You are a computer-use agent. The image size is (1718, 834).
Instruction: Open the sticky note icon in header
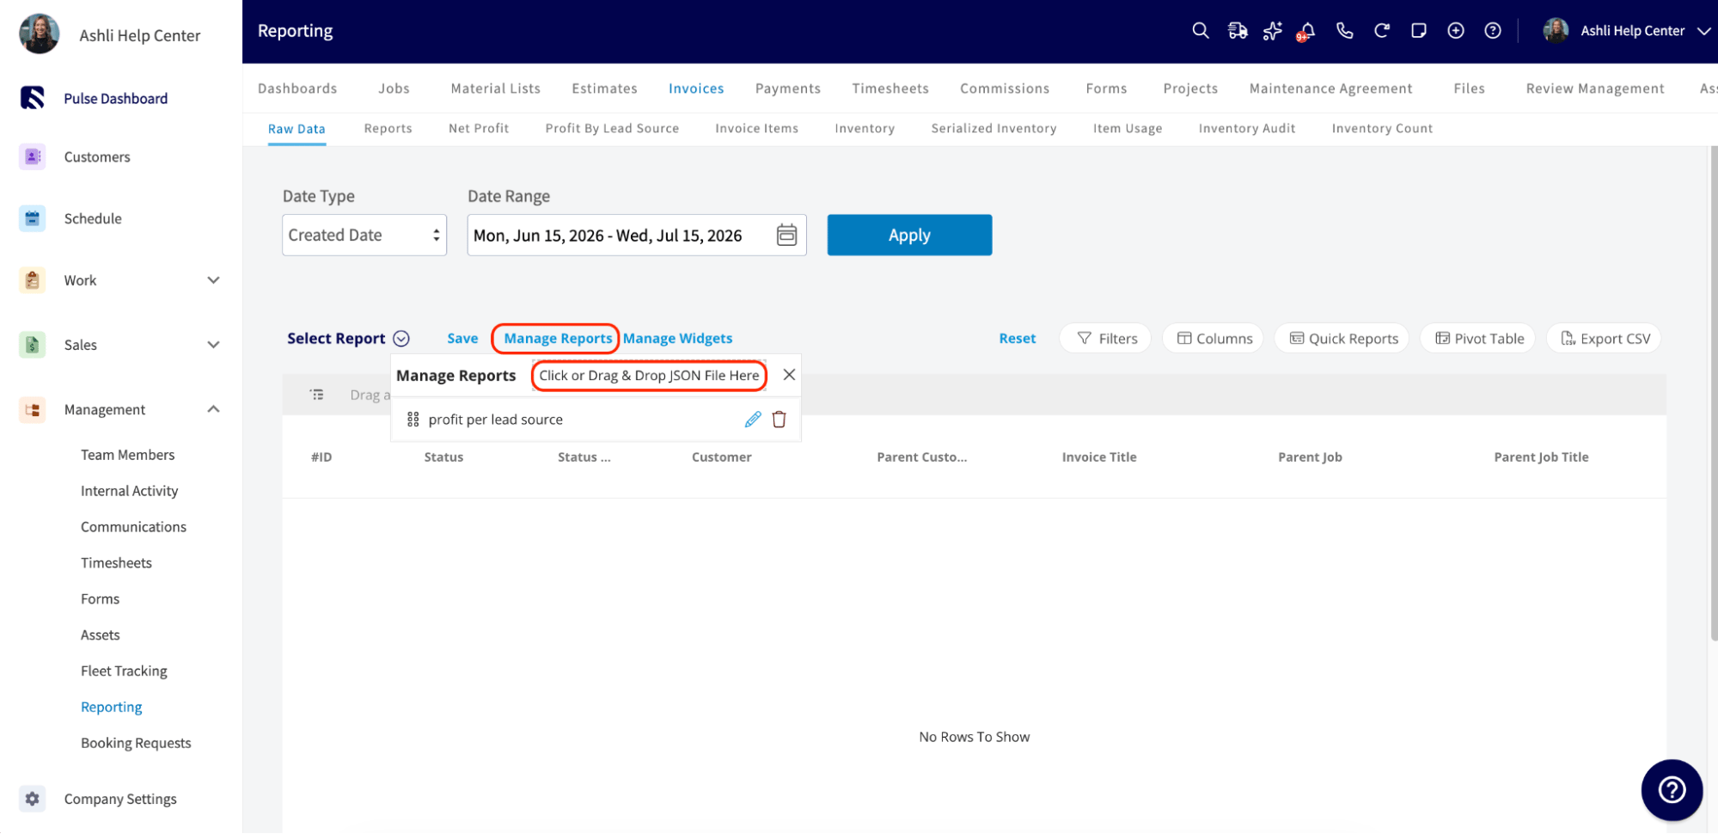click(1419, 31)
